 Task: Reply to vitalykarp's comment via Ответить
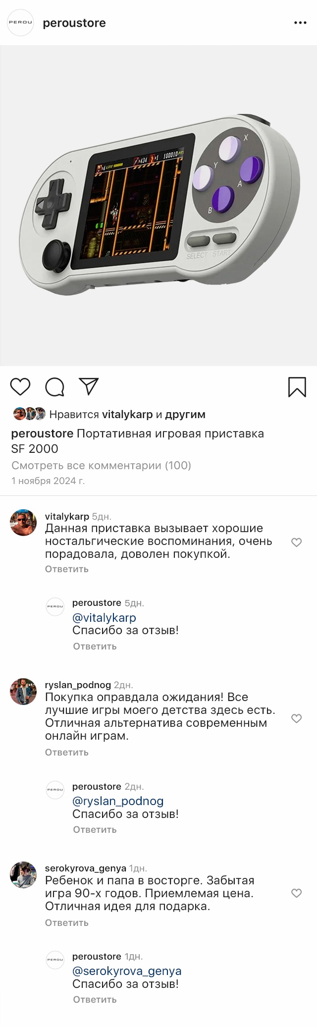click(x=67, y=569)
